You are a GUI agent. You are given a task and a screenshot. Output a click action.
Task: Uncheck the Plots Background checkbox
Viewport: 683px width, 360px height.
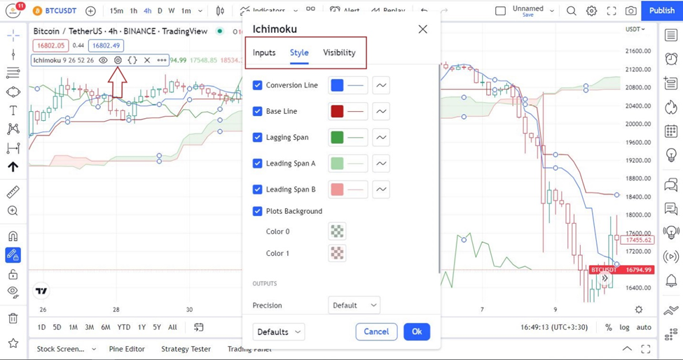click(x=257, y=211)
